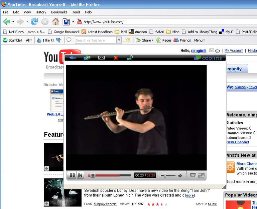Add the swans video to the playlist via the plus
This screenshot has height=209, width=257.
tap(47, 204)
